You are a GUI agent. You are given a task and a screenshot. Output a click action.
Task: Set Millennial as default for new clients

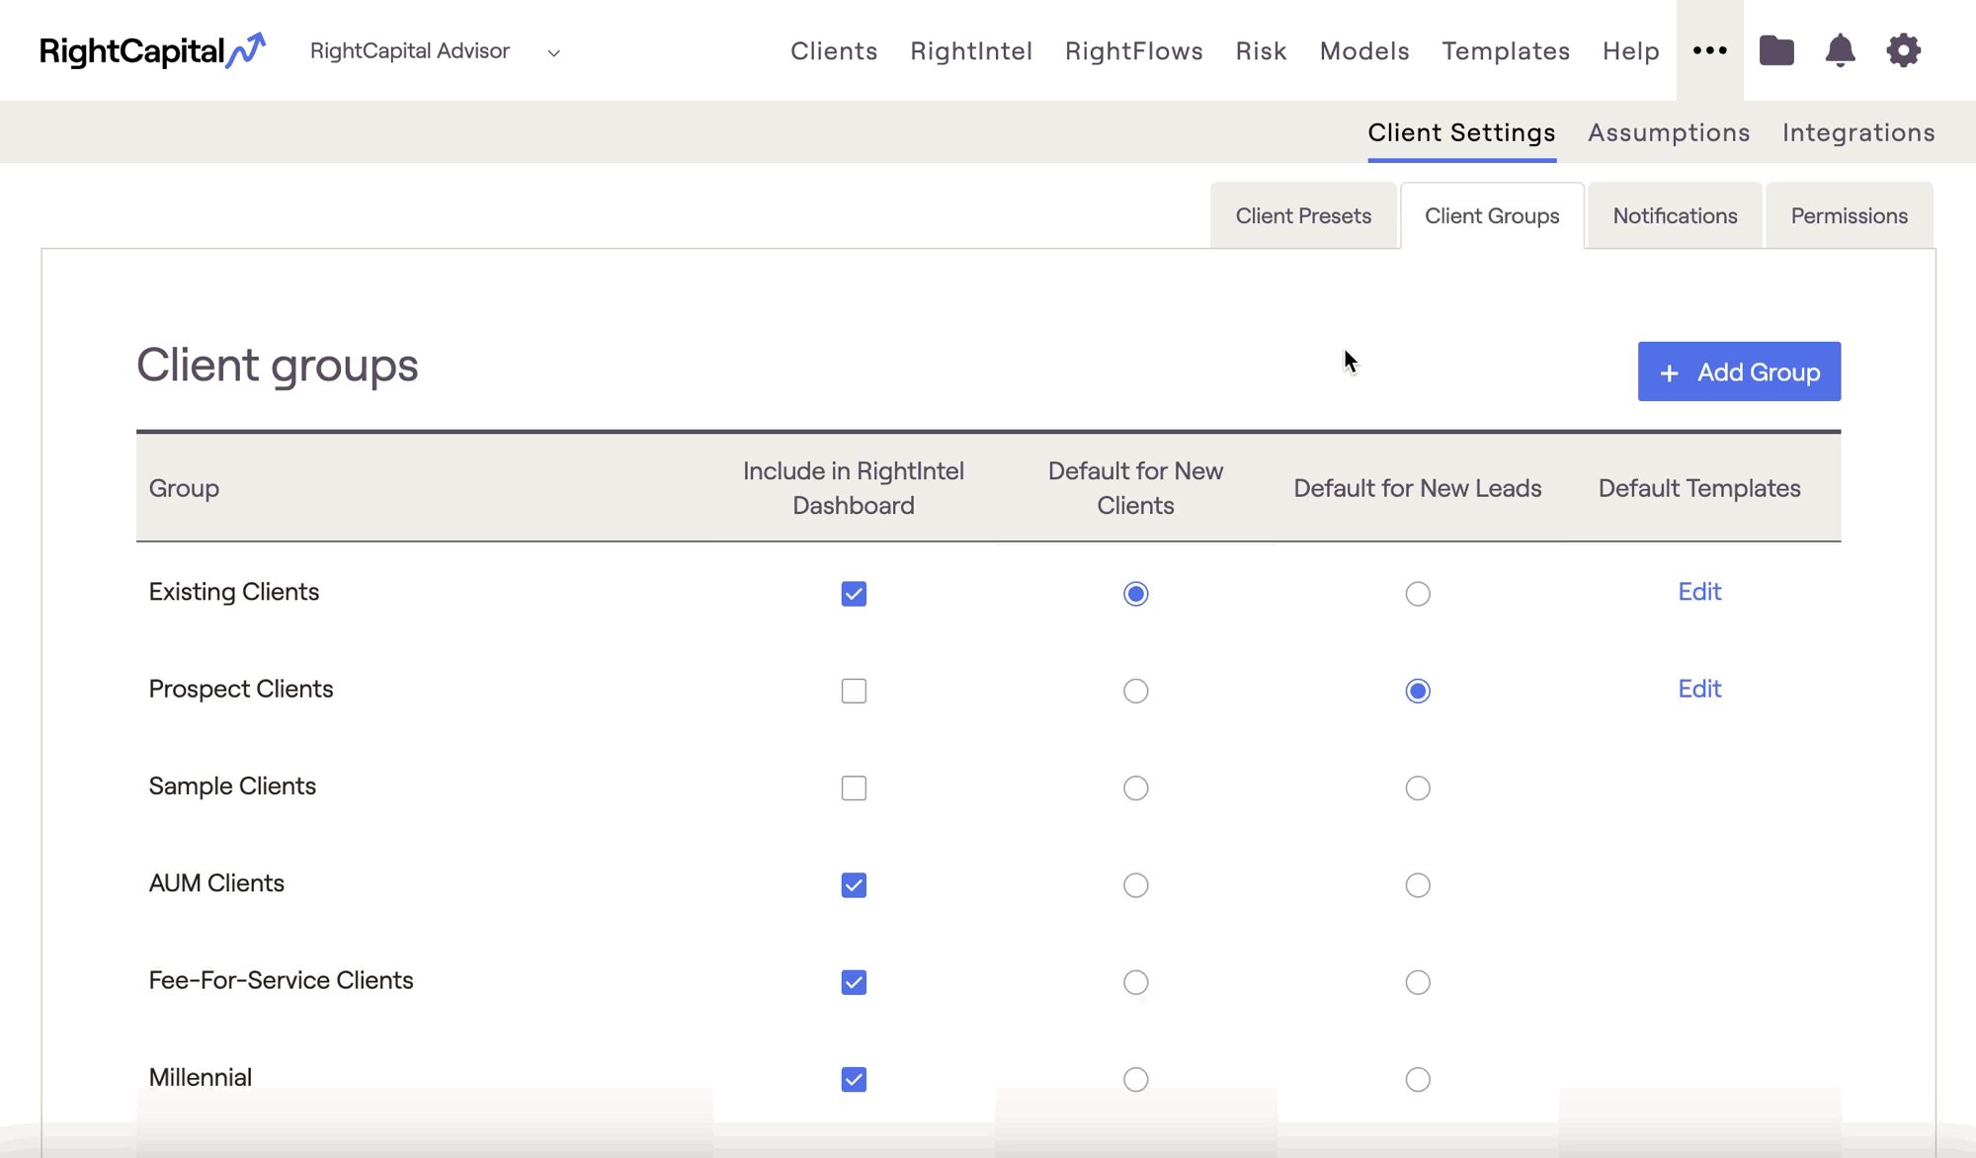point(1135,1080)
